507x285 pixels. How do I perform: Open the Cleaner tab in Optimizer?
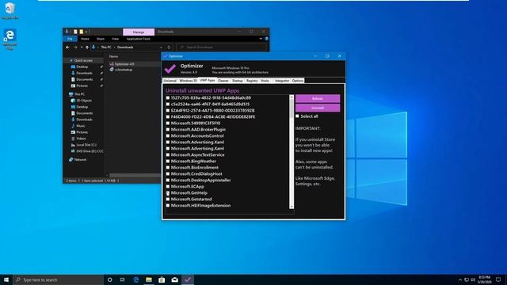tap(223, 81)
